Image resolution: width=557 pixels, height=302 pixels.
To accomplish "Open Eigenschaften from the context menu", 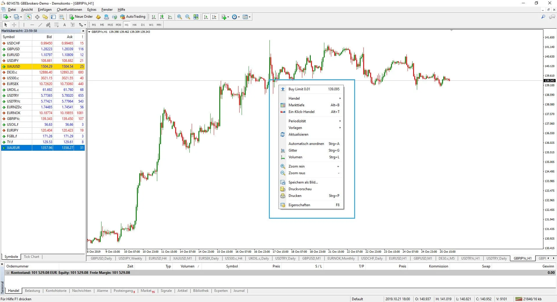I will pyautogui.click(x=299, y=205).
